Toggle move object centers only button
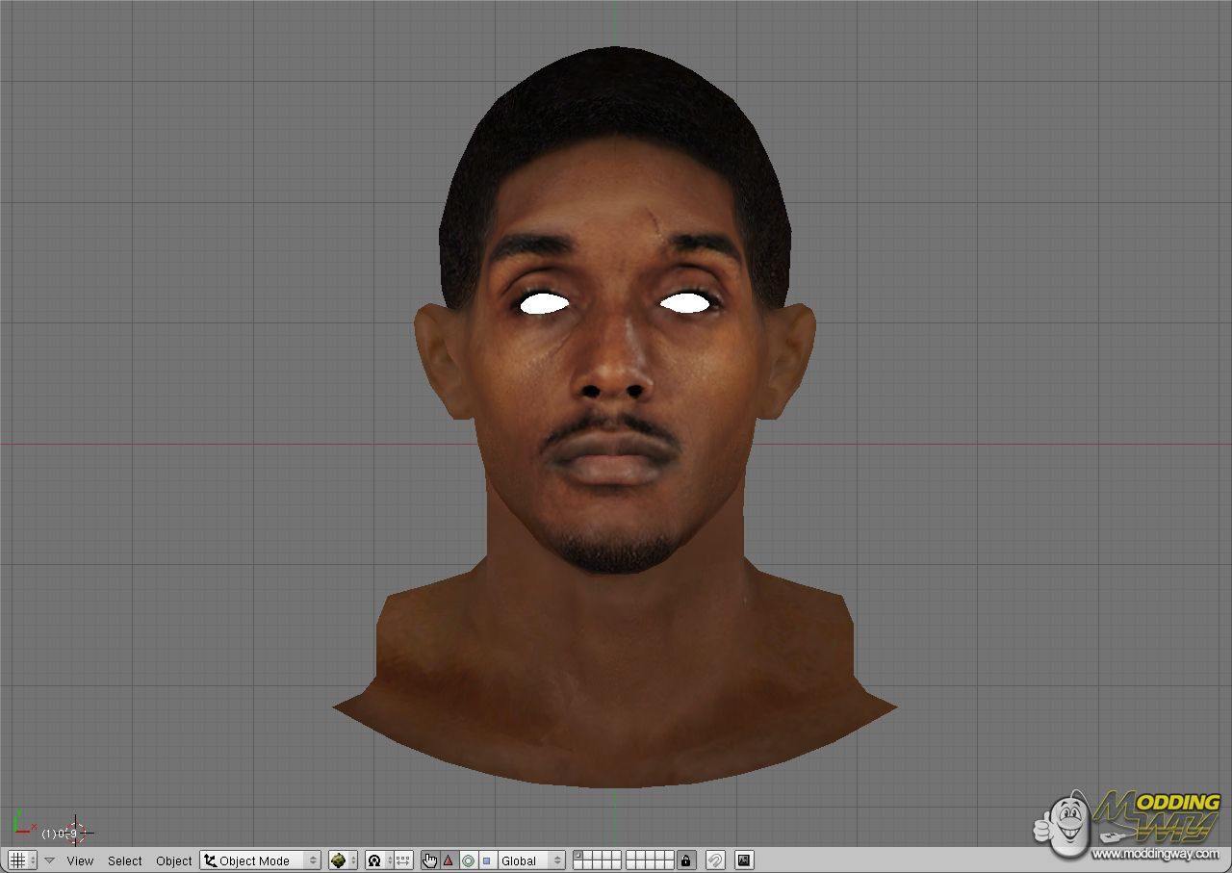 [x=403, y=860]
